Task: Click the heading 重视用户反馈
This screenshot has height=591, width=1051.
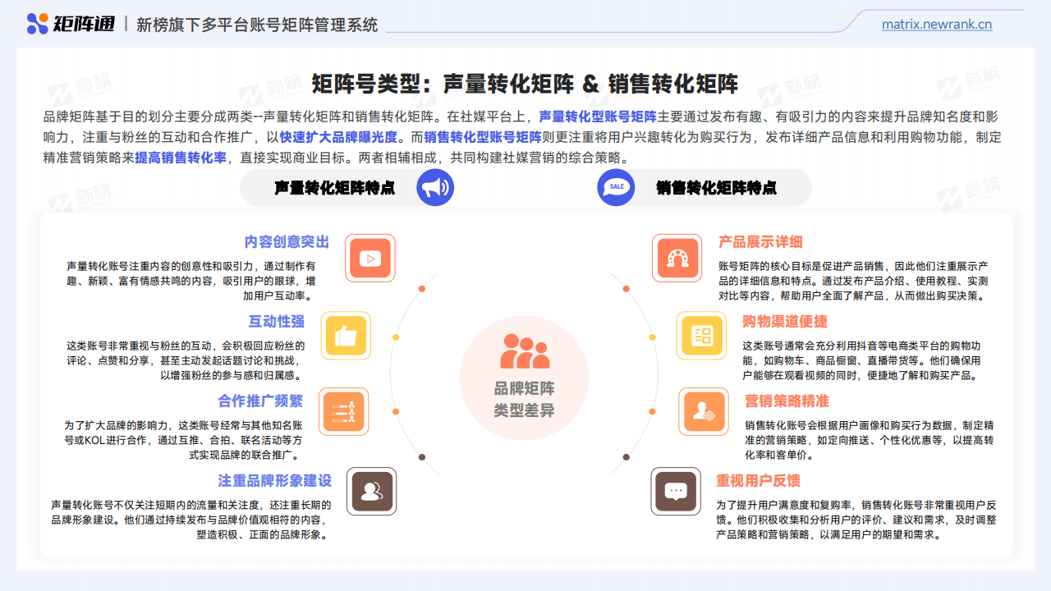Action: (758, 480)
